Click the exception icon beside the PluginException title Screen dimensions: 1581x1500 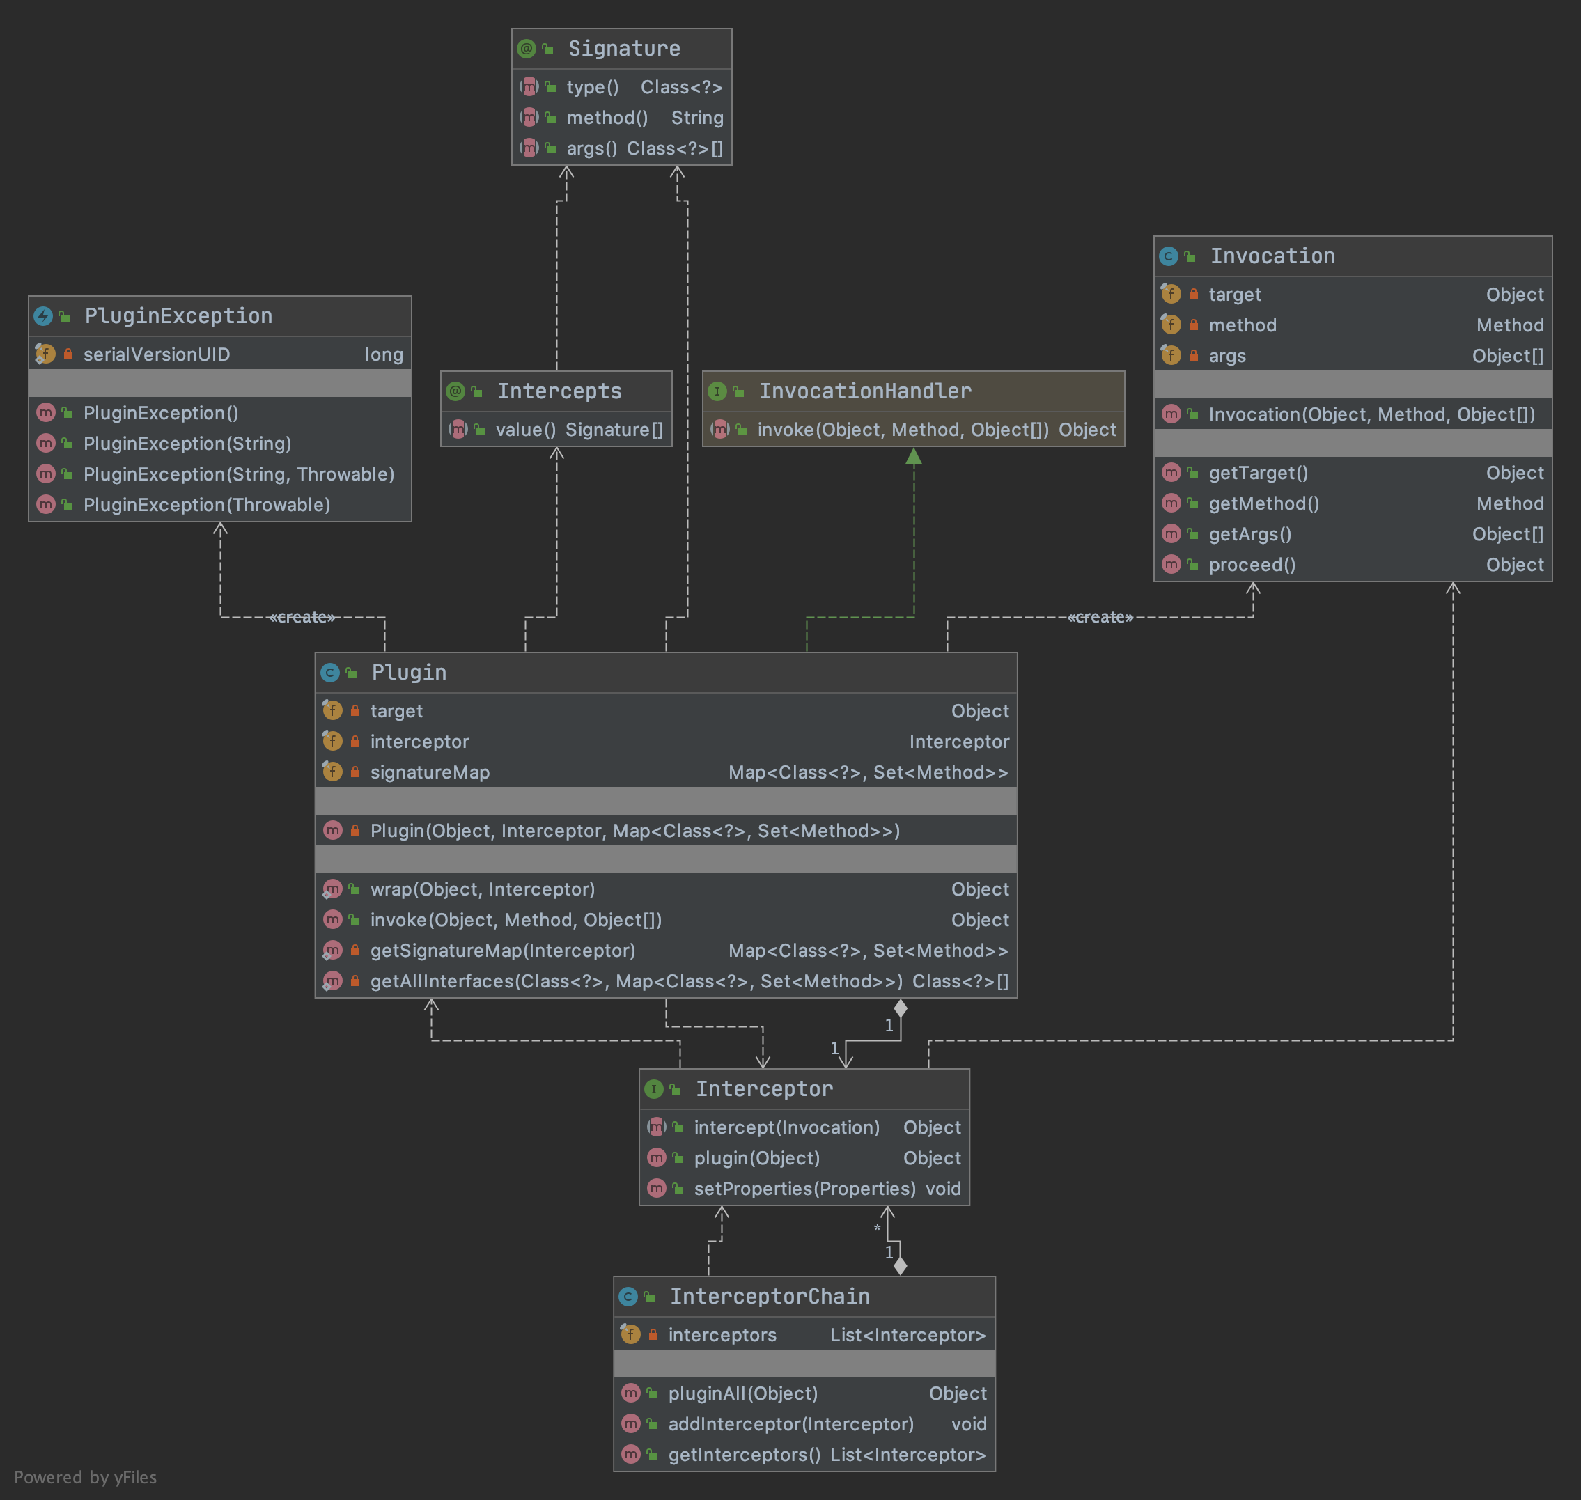(x=43, y=316)
